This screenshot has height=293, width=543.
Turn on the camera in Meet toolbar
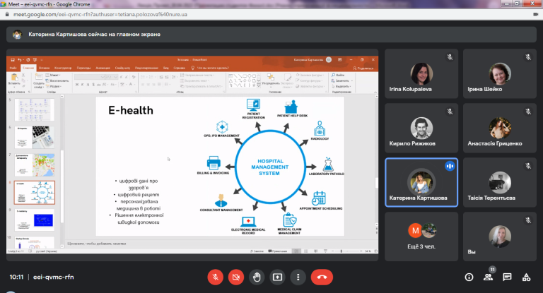236,277
